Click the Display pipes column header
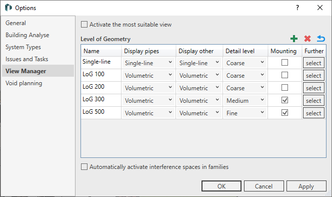Screen dimensions: 332x197 click(148, 51)
